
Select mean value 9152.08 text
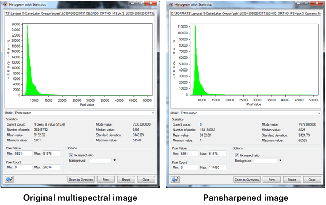tap(206, 135)
